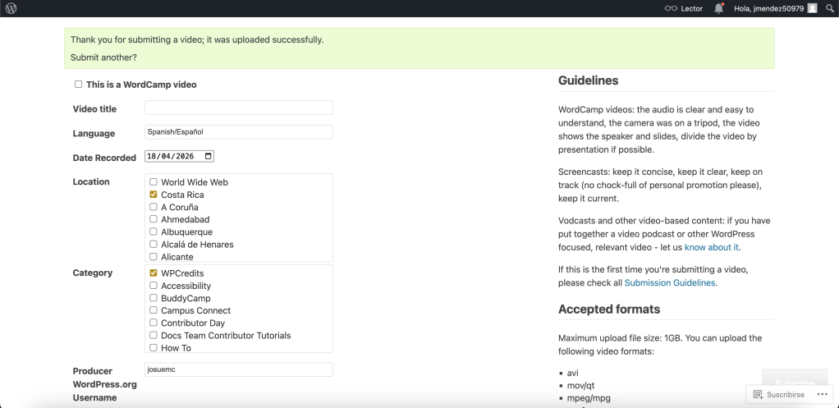Click the Language field showing Spanish/Español

click(238, 132)
